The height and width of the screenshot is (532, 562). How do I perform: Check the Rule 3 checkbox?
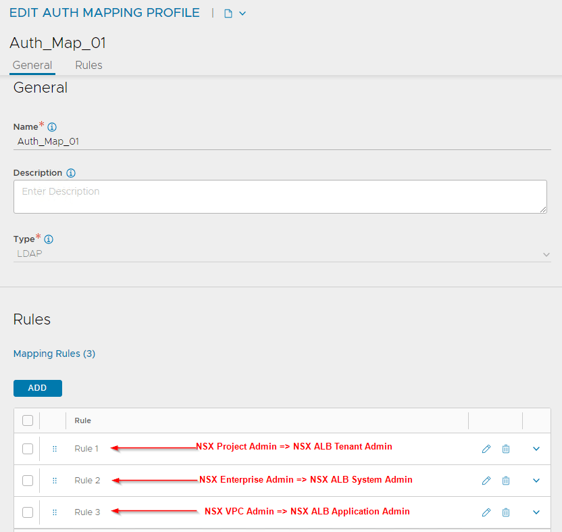[x=28, y=512]
